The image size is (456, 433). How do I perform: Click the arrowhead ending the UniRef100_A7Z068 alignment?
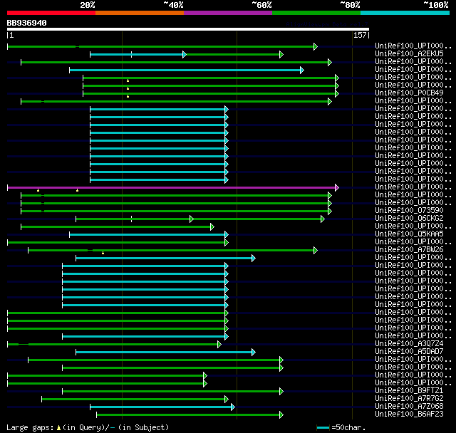233,407
